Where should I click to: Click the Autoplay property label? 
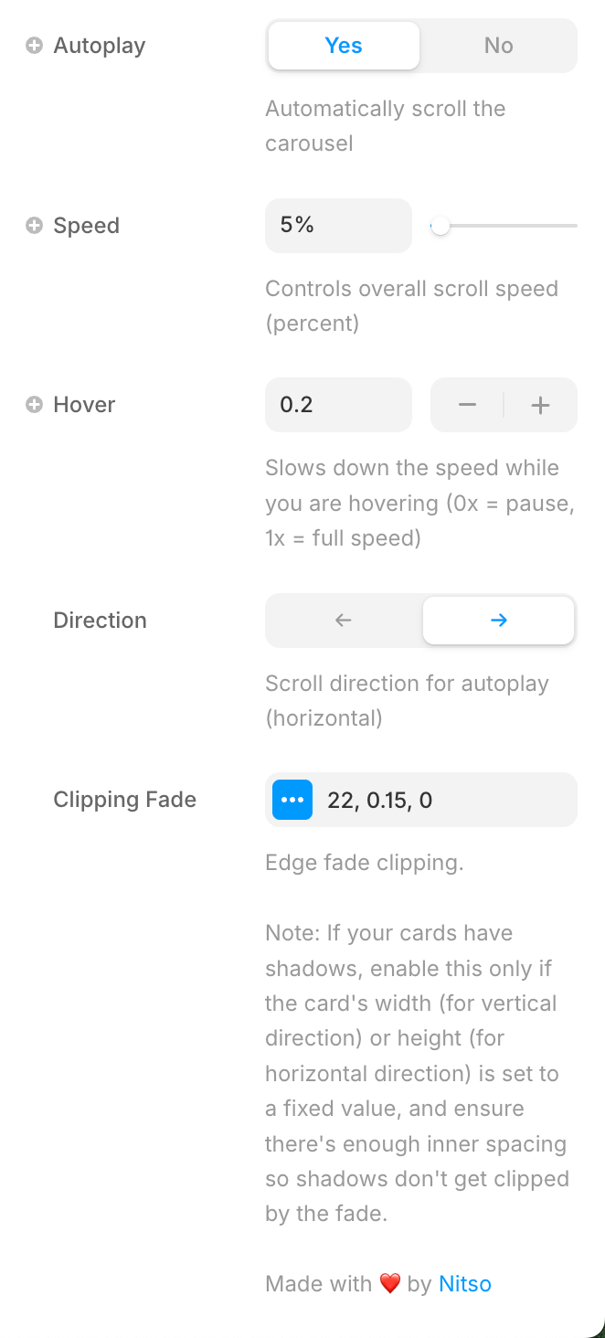point(100,46)
